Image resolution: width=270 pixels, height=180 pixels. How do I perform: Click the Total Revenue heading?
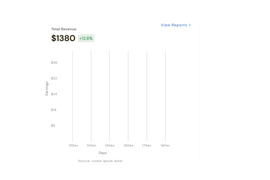click(64, 29)
